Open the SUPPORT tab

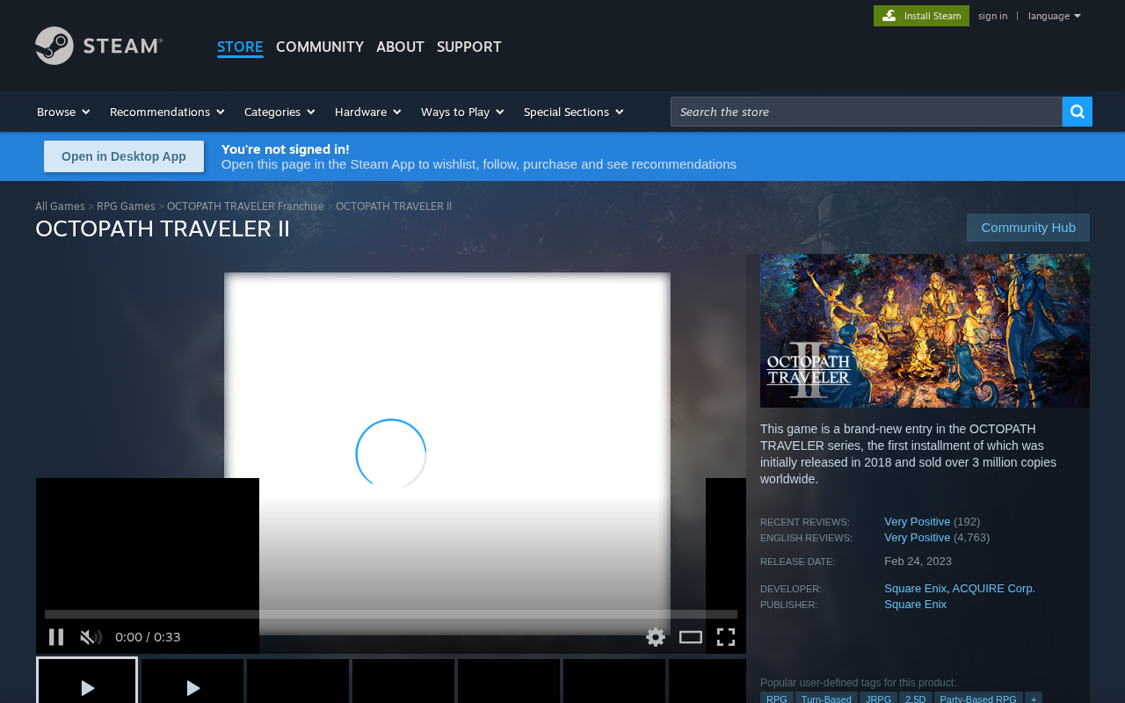(x=469, y=47)
